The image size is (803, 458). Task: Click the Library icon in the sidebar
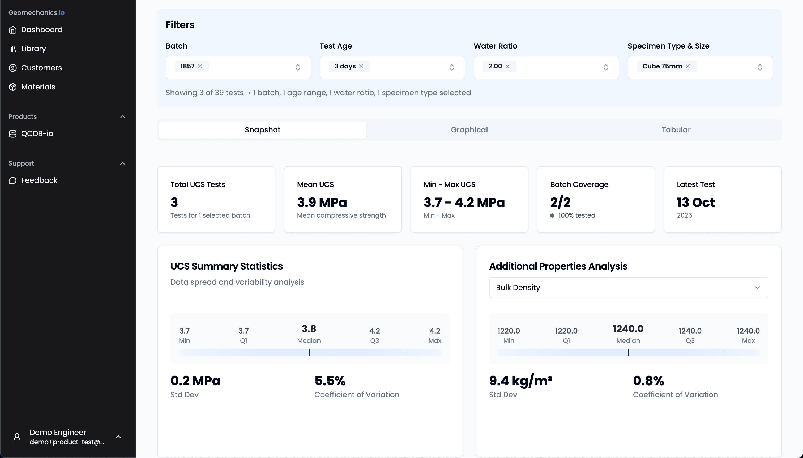13,49
